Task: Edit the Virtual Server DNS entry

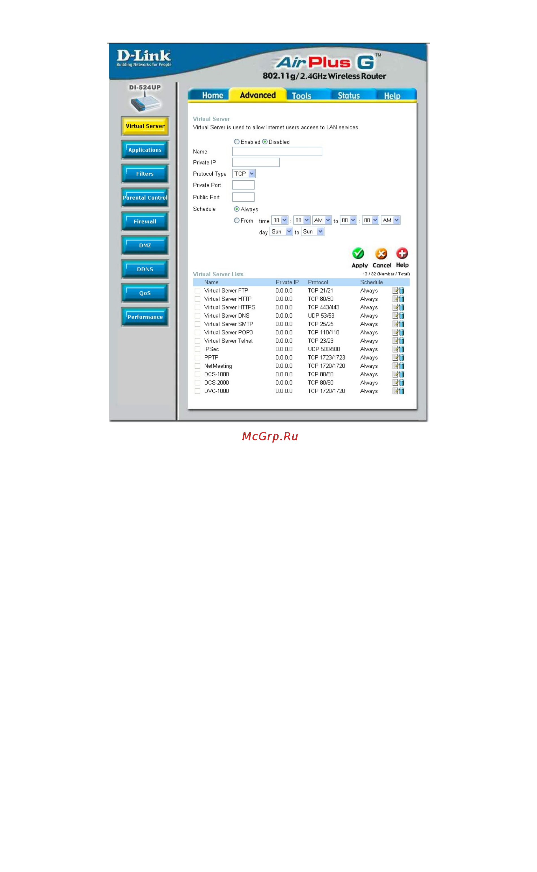Action: [x=395, y=316]
